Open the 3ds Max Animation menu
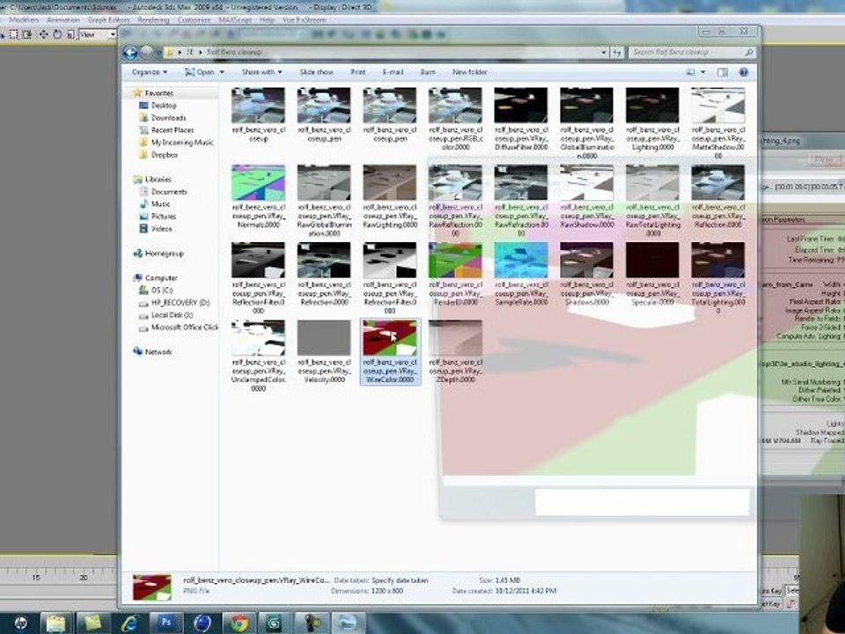 click(63, 20)
